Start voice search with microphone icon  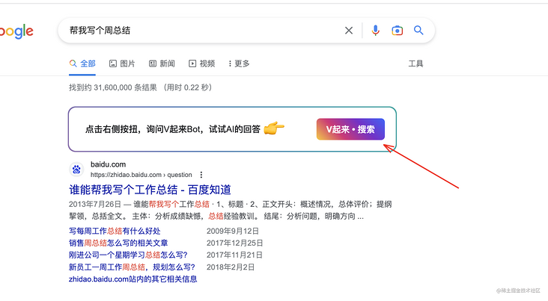click(375, 31)
